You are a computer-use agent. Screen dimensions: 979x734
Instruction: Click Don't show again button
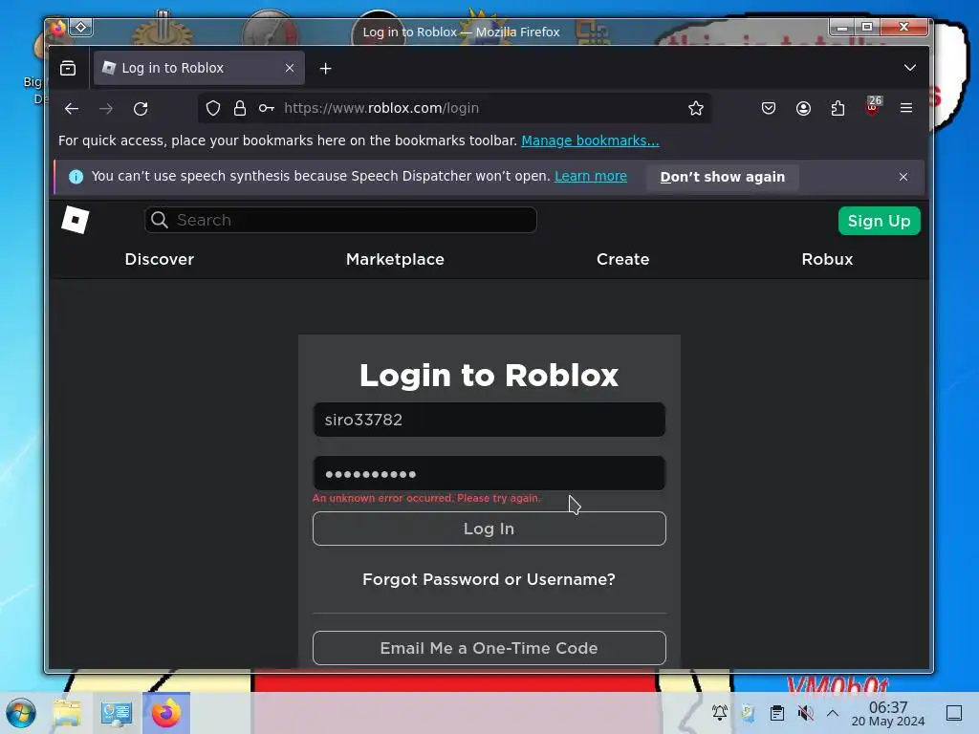[x=723, y=177]
